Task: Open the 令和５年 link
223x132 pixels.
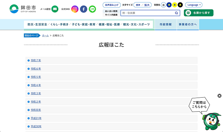Action: coord(36,77)
